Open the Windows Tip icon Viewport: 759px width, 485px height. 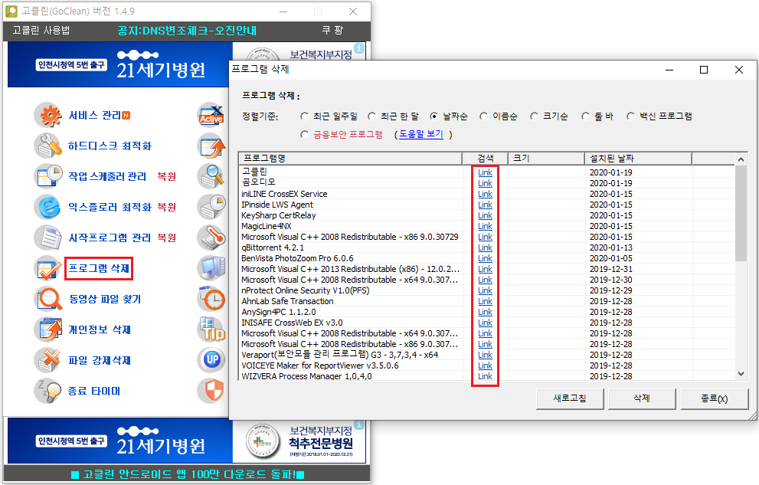click(x=211, y=329)
